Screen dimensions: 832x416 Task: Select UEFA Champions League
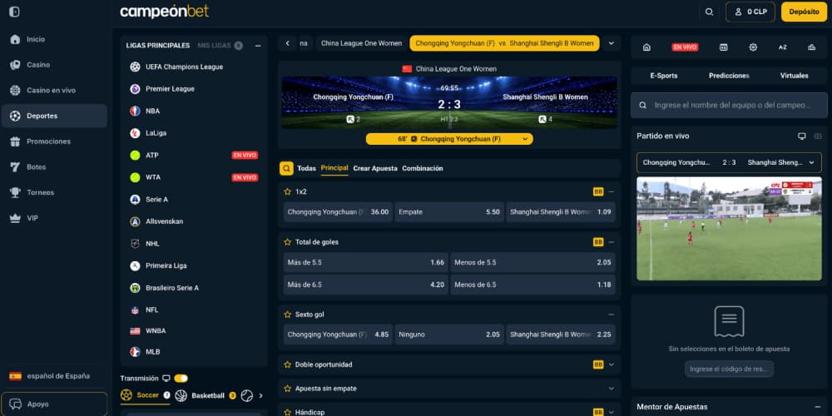(194, 67)
